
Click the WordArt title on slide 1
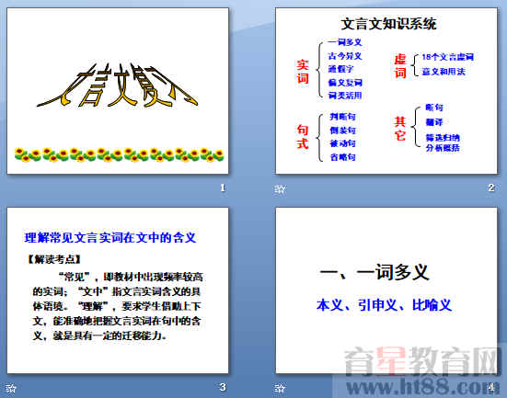click(117, 85)
